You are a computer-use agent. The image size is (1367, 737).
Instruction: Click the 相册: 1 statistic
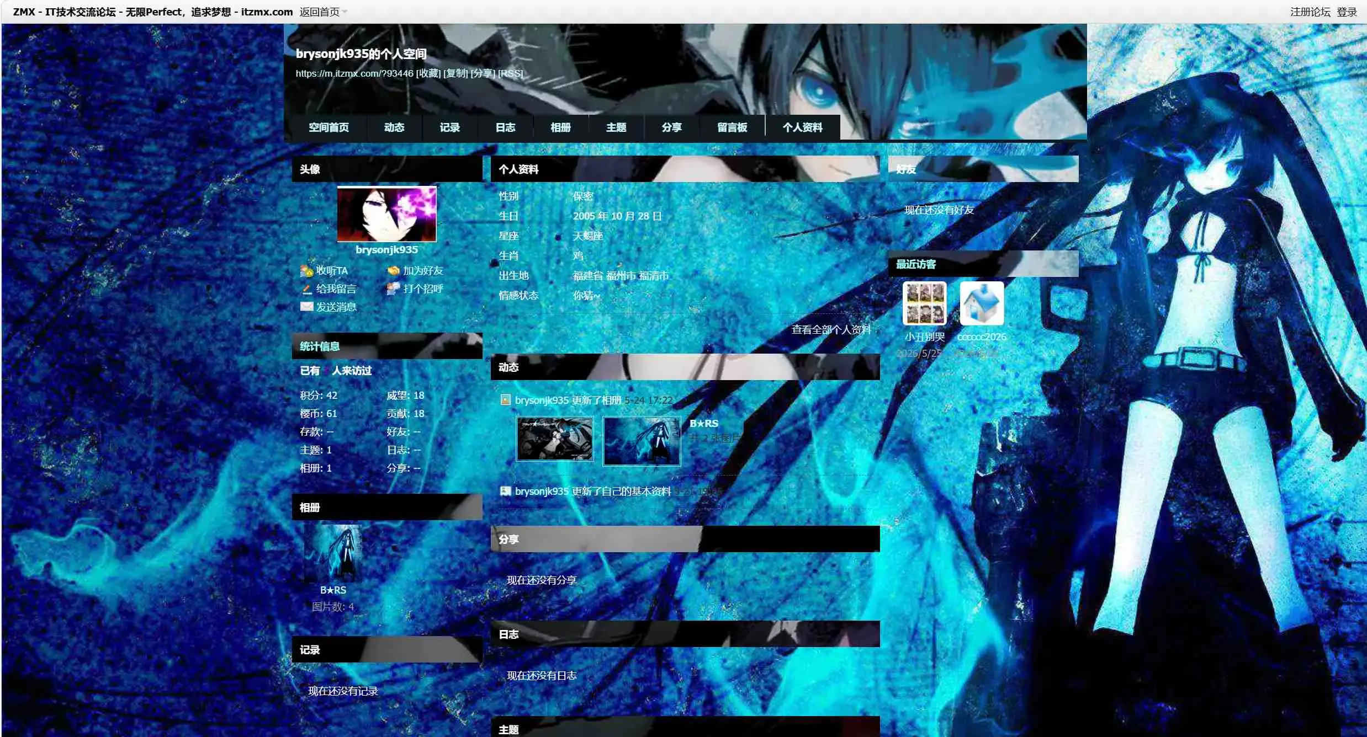tap(316, 468)
